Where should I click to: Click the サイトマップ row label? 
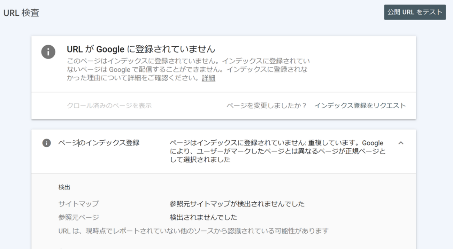(78, 203)
